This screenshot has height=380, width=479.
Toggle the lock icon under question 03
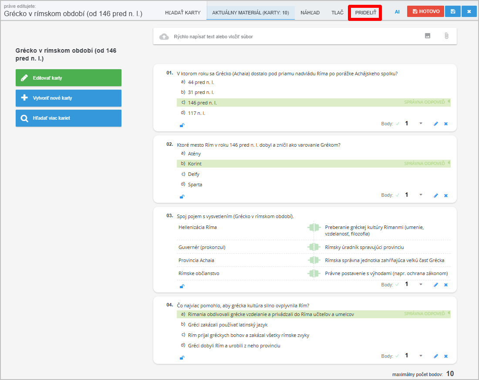click(182, 286)
